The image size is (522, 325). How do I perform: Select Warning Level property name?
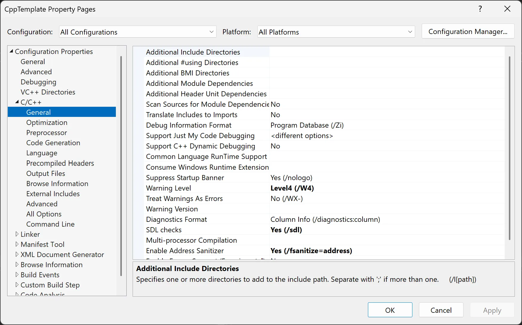[168, 188]
